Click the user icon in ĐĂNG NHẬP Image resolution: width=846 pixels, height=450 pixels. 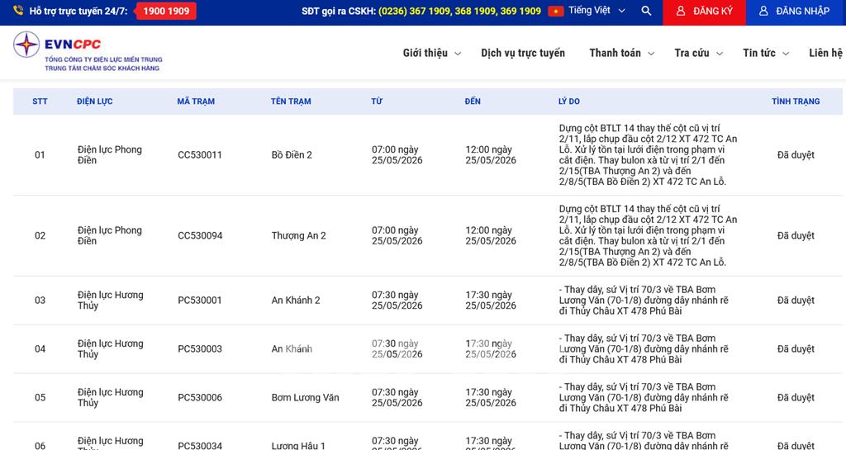coord(763,11)
